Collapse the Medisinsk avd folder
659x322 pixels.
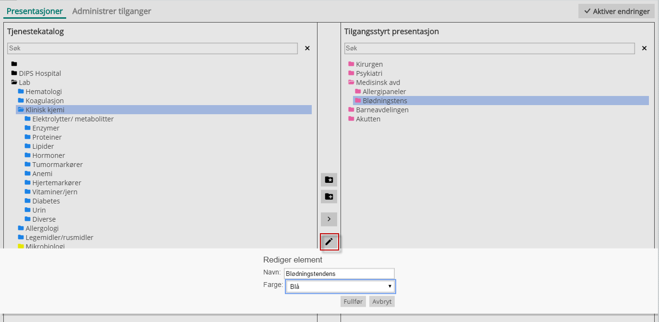pos(351,83)
